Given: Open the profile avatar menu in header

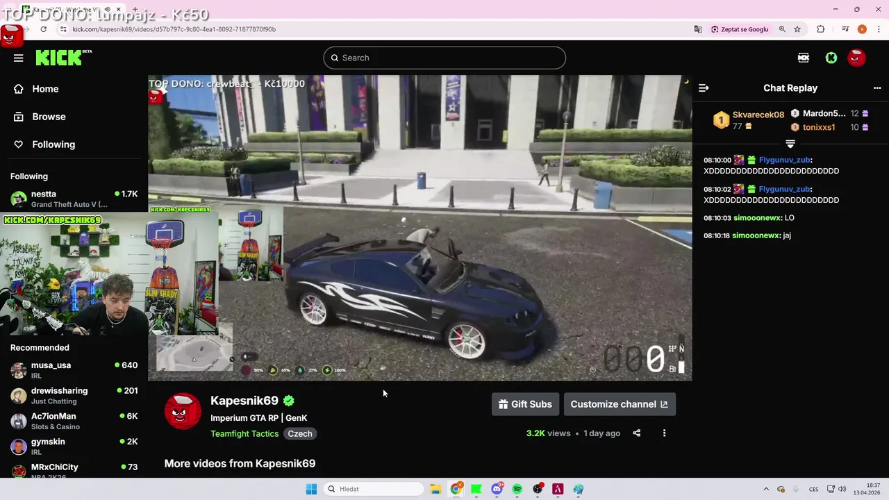Looking at the screenshot, I should click(856, 58).
